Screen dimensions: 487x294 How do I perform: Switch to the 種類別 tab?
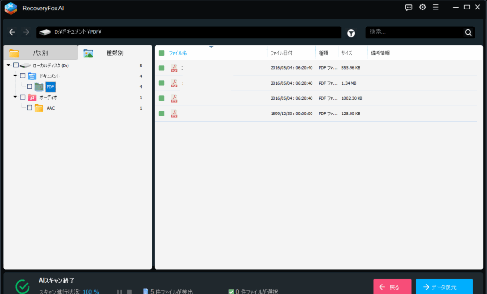pyautogui.click(x=114, y=53)
